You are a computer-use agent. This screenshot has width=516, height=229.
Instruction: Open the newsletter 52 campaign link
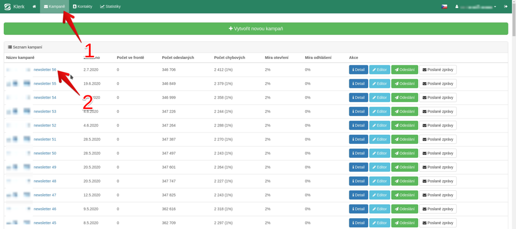tap(45, 125)
